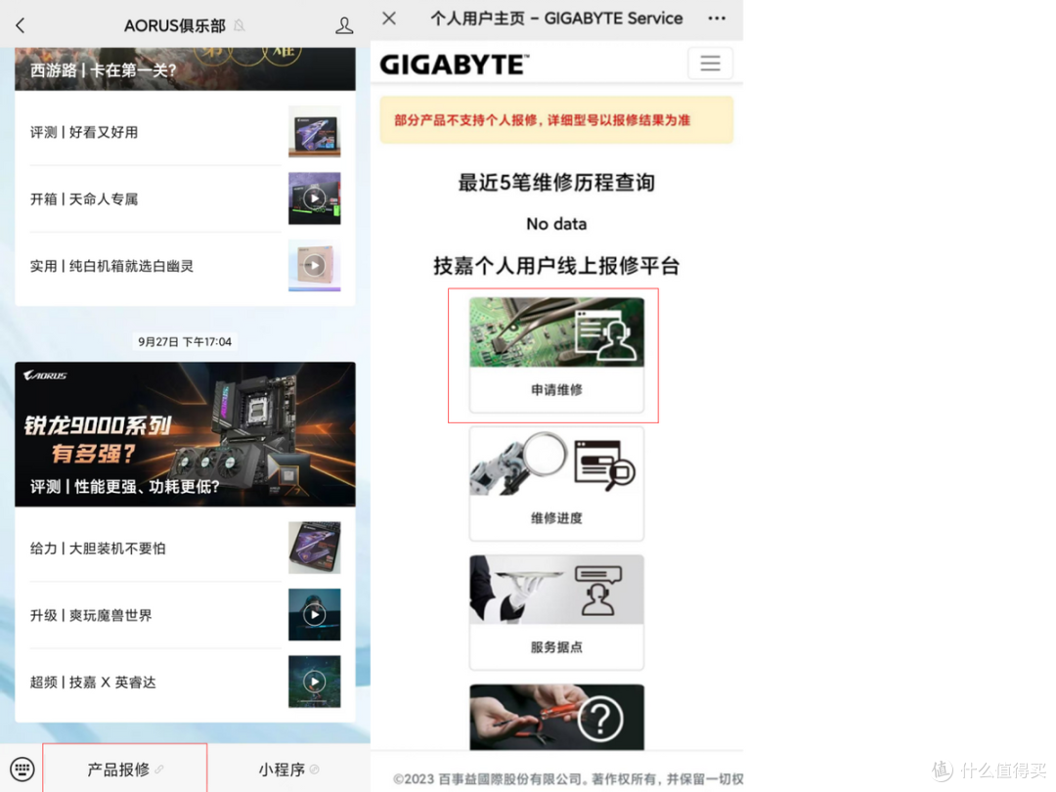Play video thumbnail for 爽玩魔兽世界
The image size is (1056, 792).
click(x=315, y=614)
